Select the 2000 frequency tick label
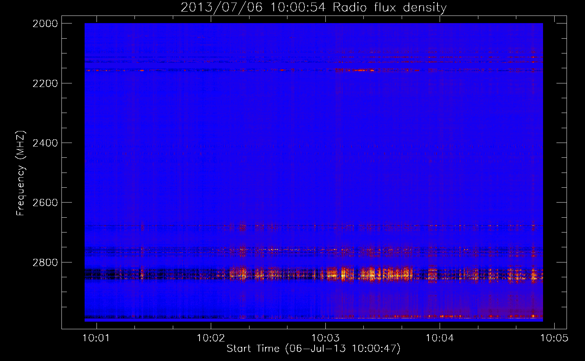Viewport: 585px width, 361px height. coord(45,23)
